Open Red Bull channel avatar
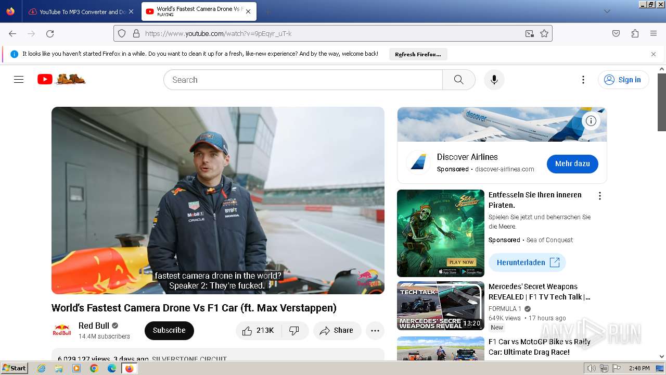This screenshot has width=666, height=375. tap(62, 330)
